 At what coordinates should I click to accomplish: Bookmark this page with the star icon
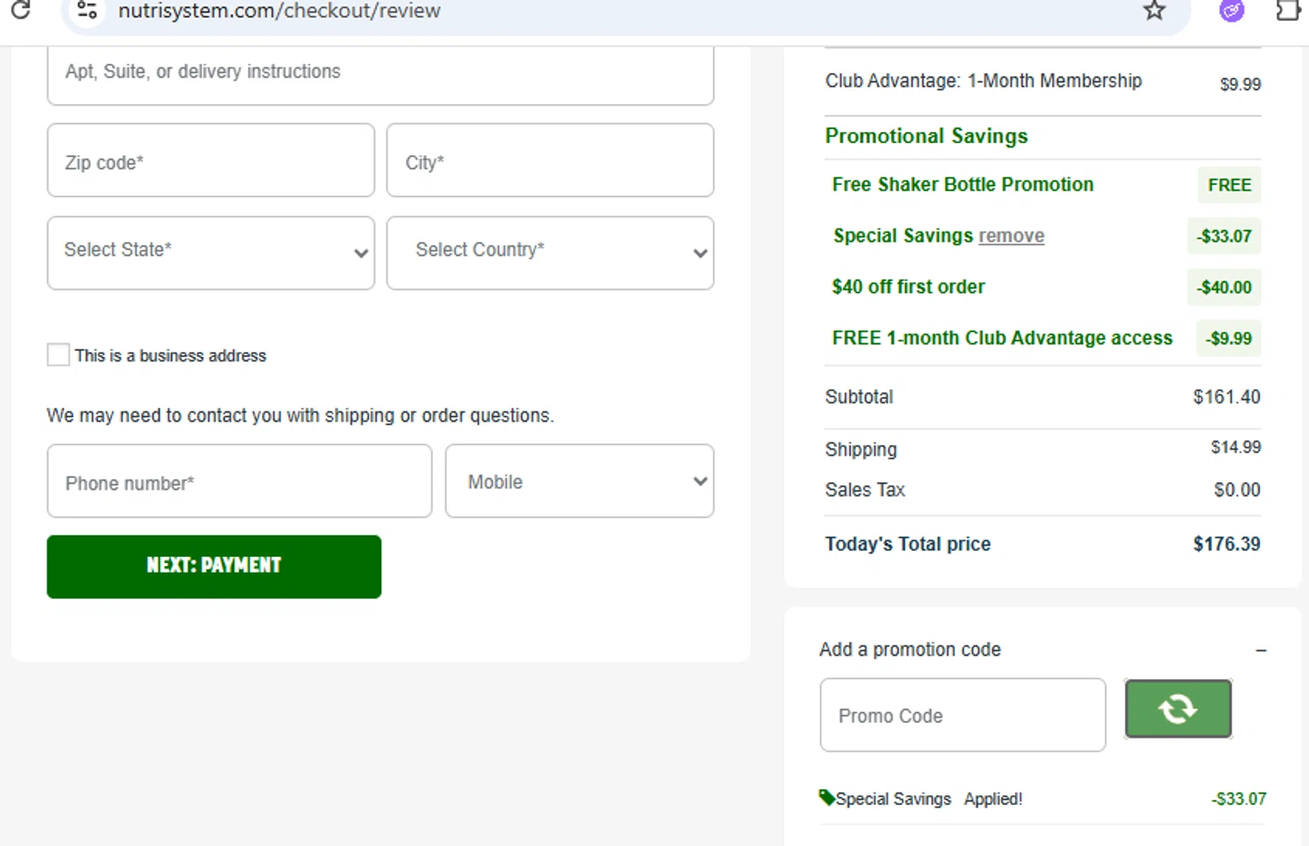click(1154, 10)
